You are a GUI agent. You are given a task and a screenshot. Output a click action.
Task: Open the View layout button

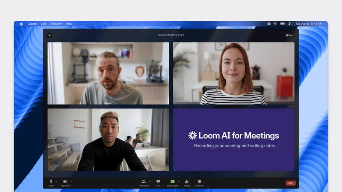pos(290,35)
